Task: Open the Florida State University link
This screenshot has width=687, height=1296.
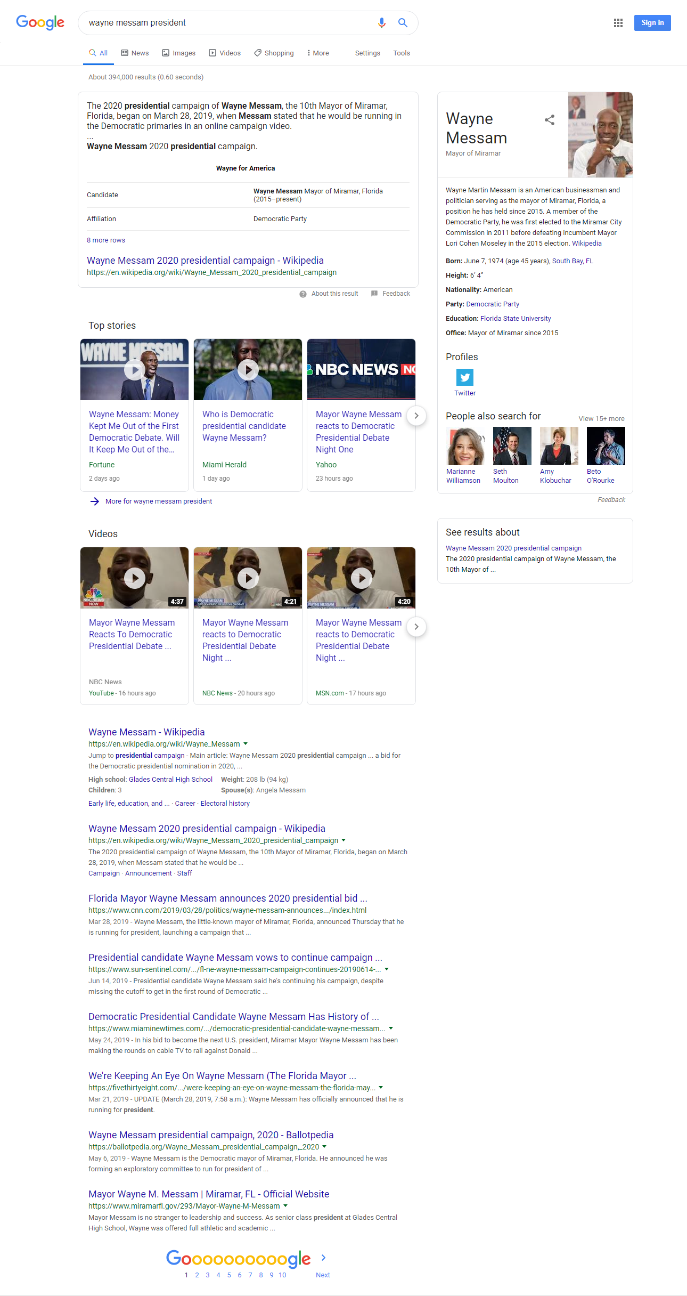Action: coord(516,319)
